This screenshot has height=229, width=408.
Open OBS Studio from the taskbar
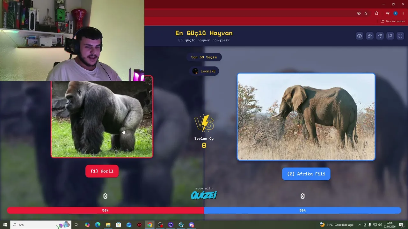coord(160,225)
